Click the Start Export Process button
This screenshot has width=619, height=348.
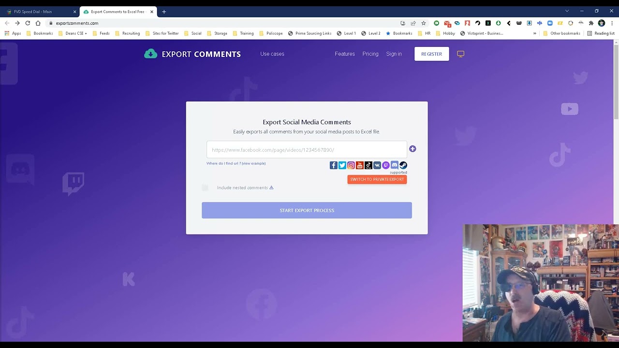coord(307,210)
